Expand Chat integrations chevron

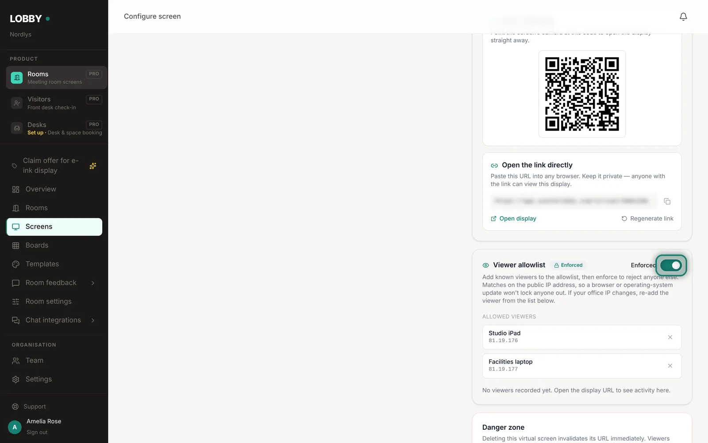pyautogui.click(x=93, y=320)
